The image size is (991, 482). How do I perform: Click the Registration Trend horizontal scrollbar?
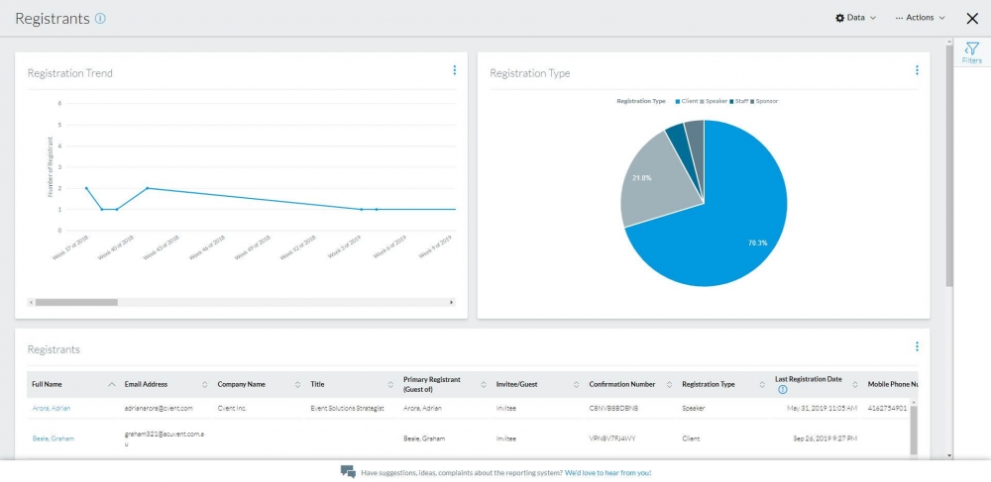tap(76, 302)
